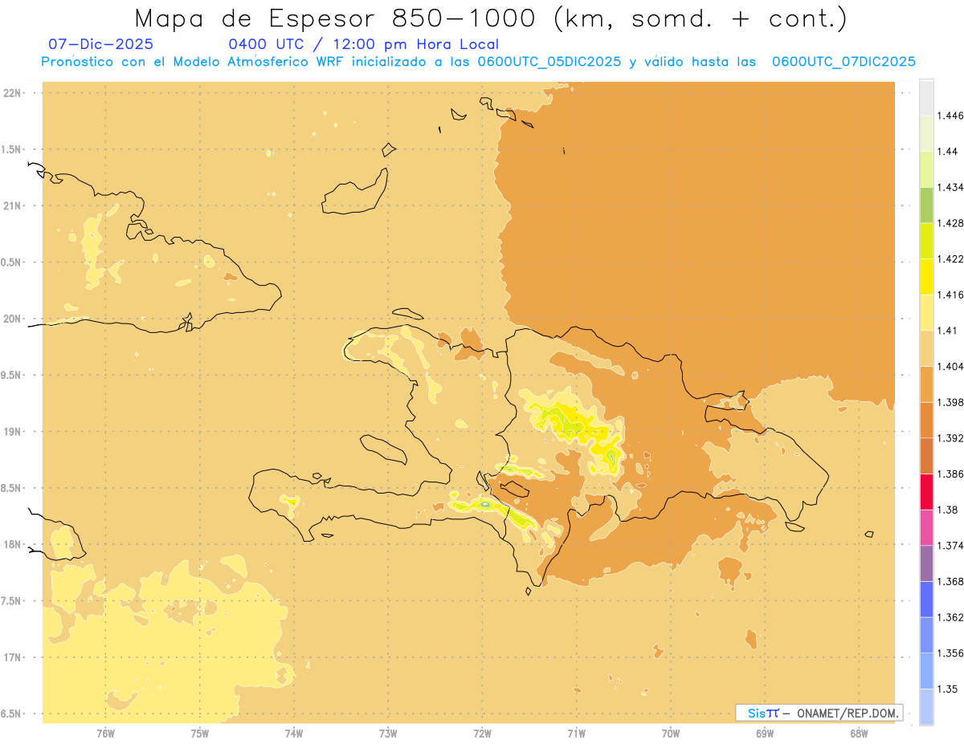Click the colorbar value label '1.428'
964x744 pixels.
pyautogui.click(x=951, y=223)
